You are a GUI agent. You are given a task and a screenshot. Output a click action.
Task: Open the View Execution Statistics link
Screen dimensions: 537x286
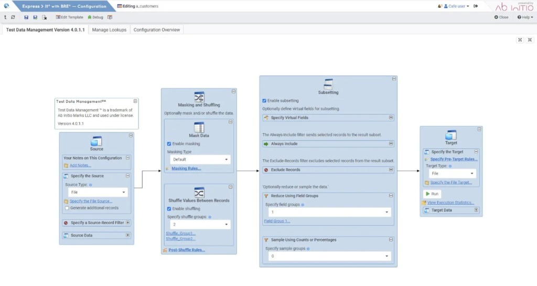coord(450,203)
